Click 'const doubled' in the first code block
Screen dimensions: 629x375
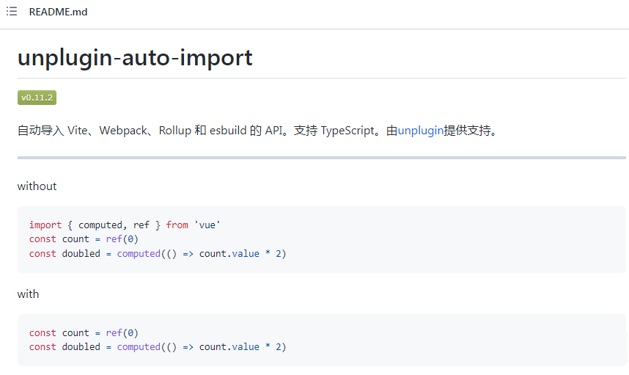pos(64,254)
